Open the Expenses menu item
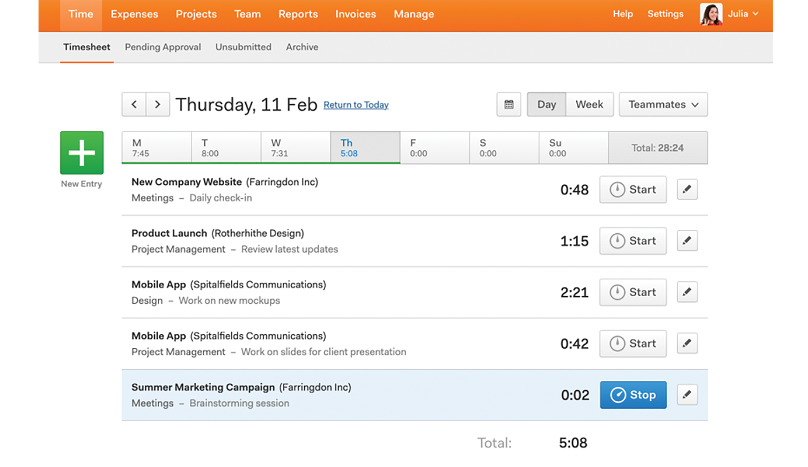Image resolution: width=808 pixels, height=467 pixels. tap(134, 14)
